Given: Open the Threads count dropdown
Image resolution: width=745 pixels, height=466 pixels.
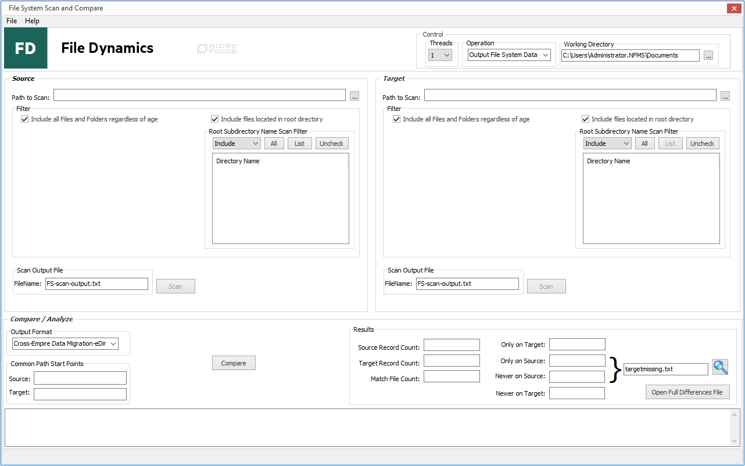Looking at the screenshot, I should point(440,55).
